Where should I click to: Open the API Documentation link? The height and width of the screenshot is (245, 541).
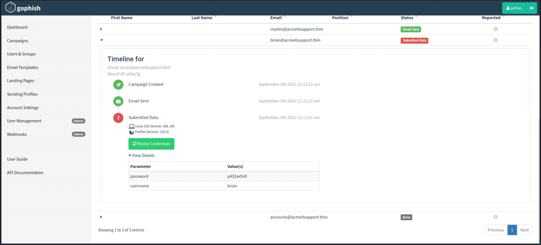click(25, 172)
